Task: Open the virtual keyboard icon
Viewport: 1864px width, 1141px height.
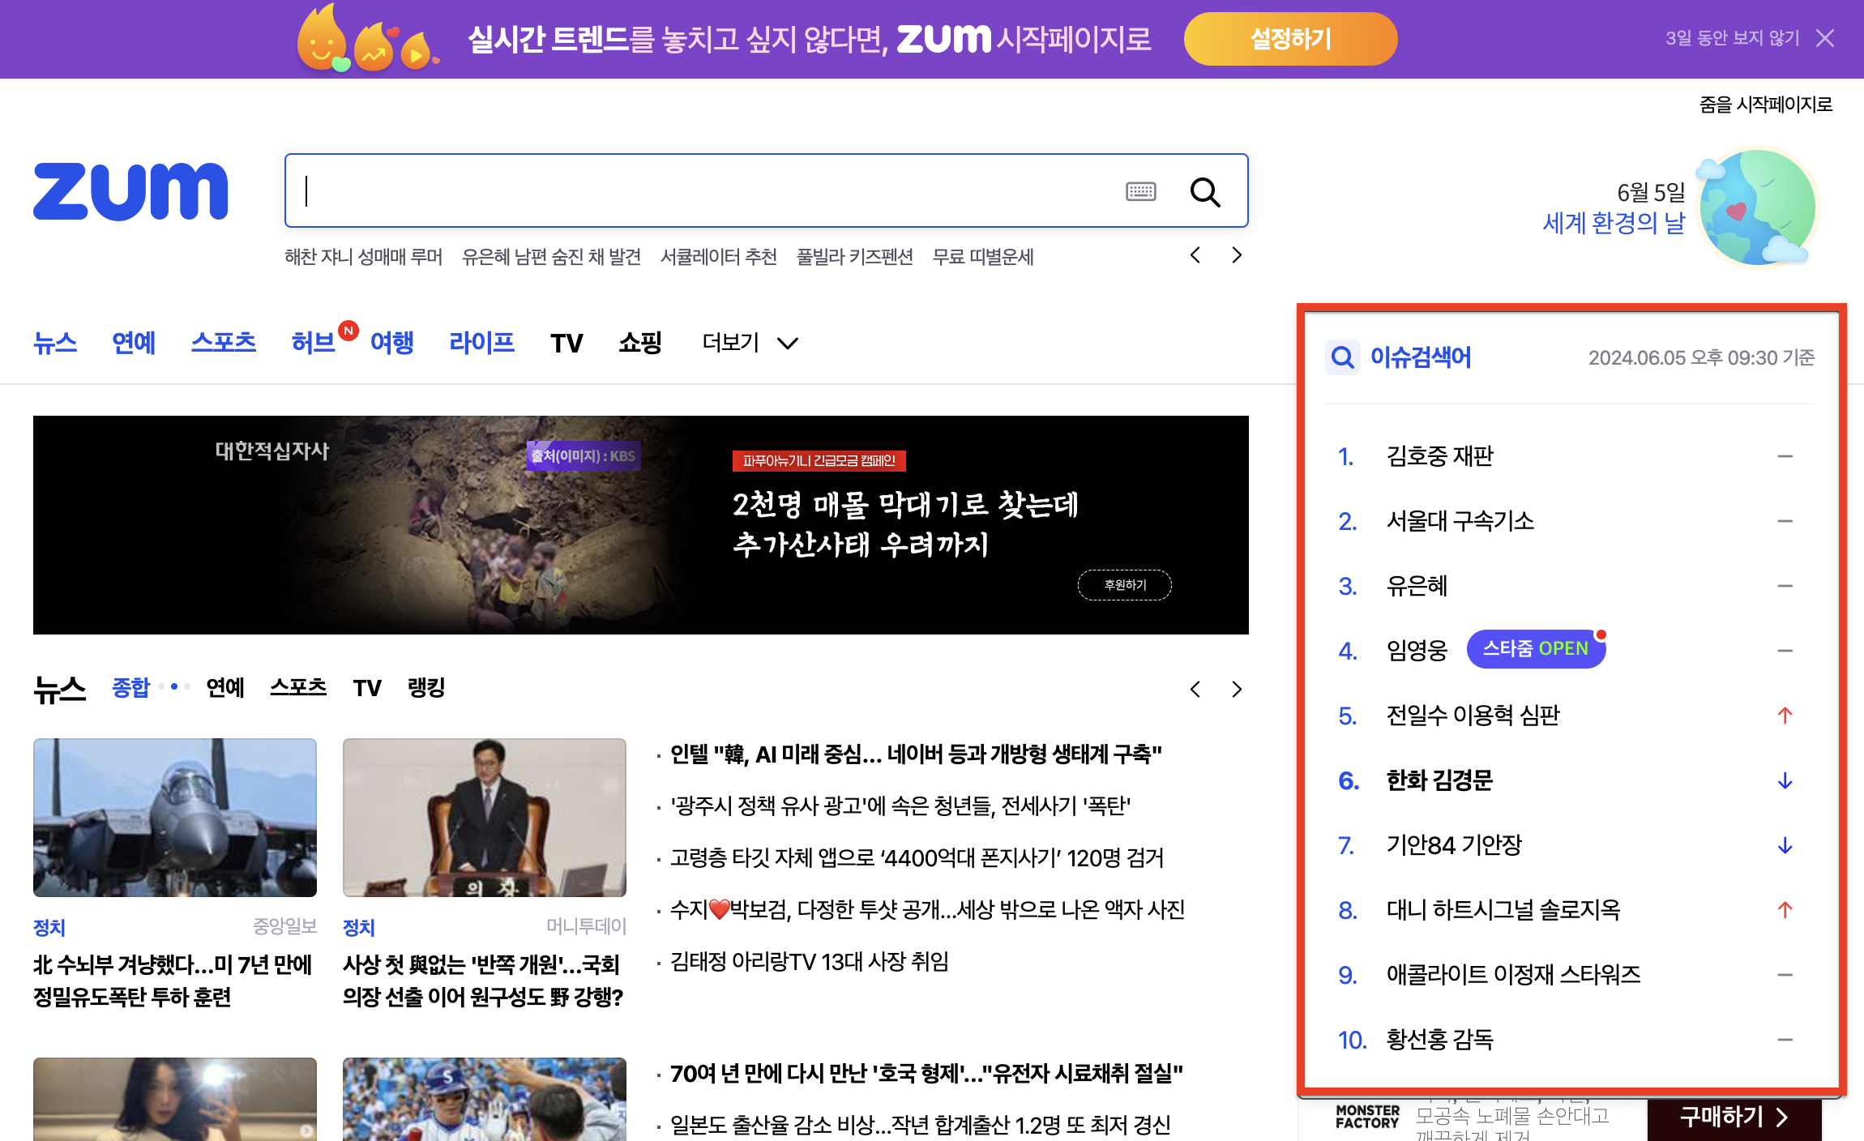Action: (x=1140, y=192)
